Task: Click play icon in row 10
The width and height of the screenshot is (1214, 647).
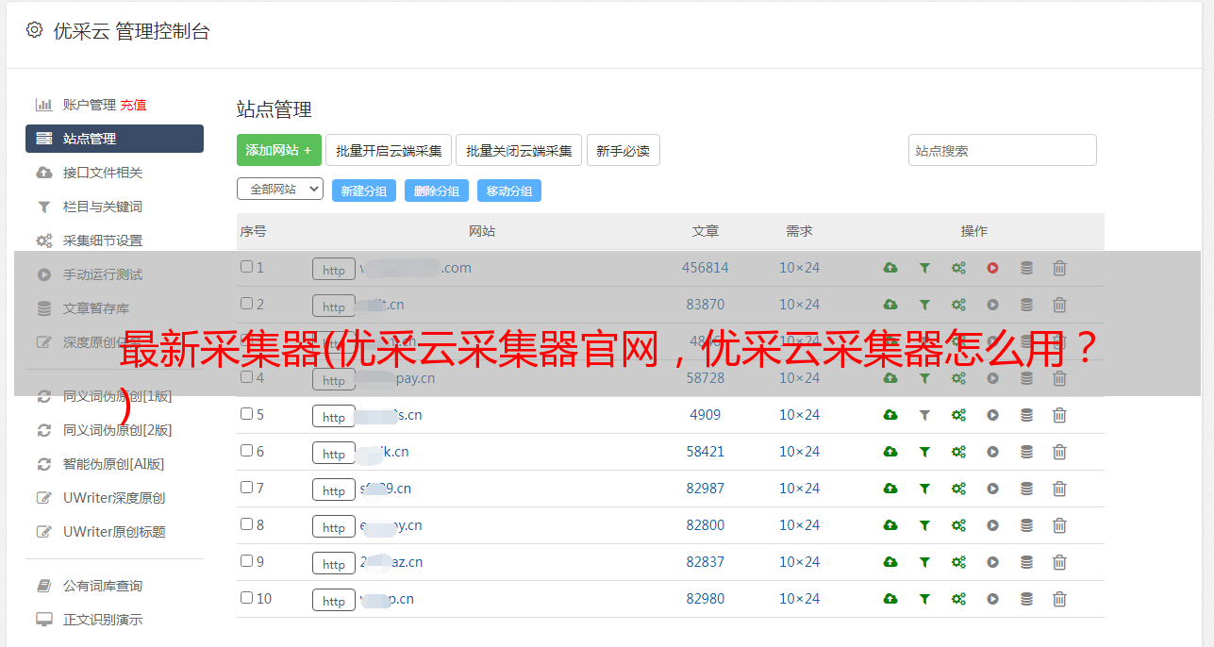Action: (x=992, y=599)
